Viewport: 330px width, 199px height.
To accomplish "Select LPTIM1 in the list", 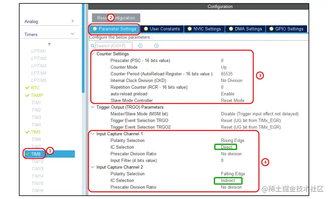I will tap(39, 51).
